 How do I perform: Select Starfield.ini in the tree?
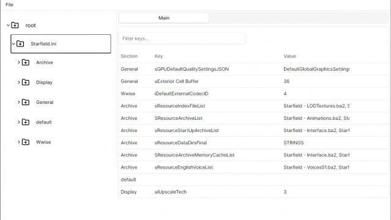coord(43,44)
